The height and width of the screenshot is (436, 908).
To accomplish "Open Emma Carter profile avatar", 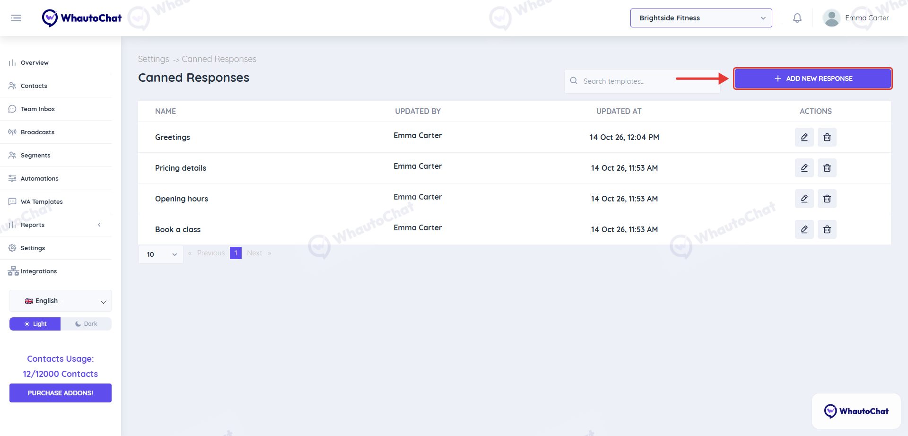I will click(831, 18).
